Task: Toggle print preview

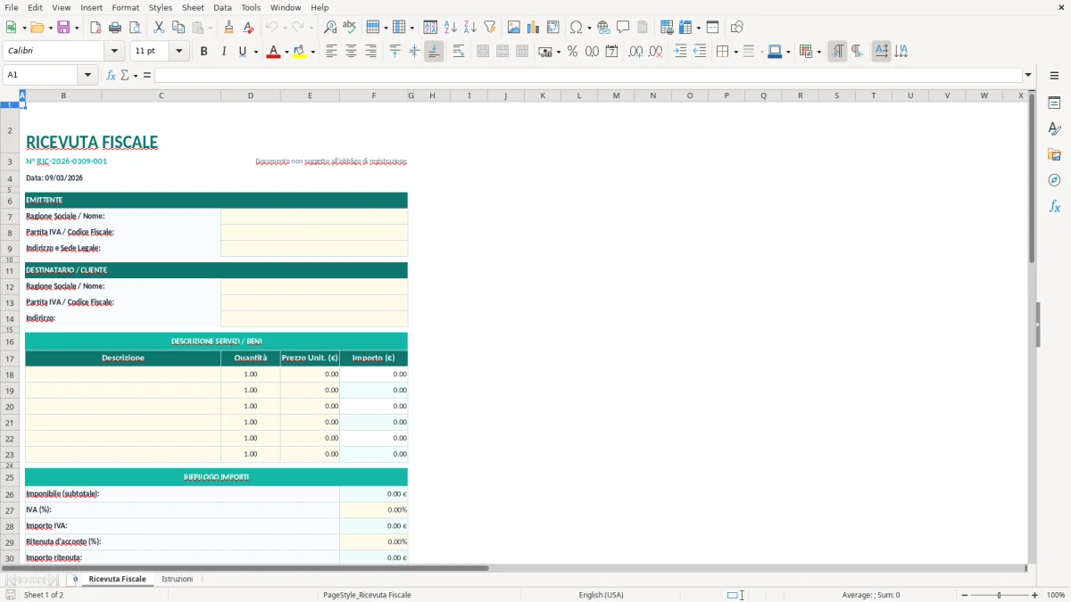Action: 135,28
